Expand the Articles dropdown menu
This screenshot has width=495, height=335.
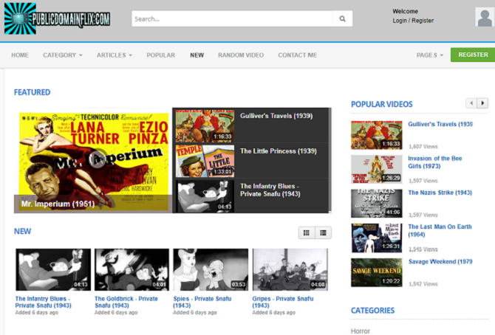115,55
